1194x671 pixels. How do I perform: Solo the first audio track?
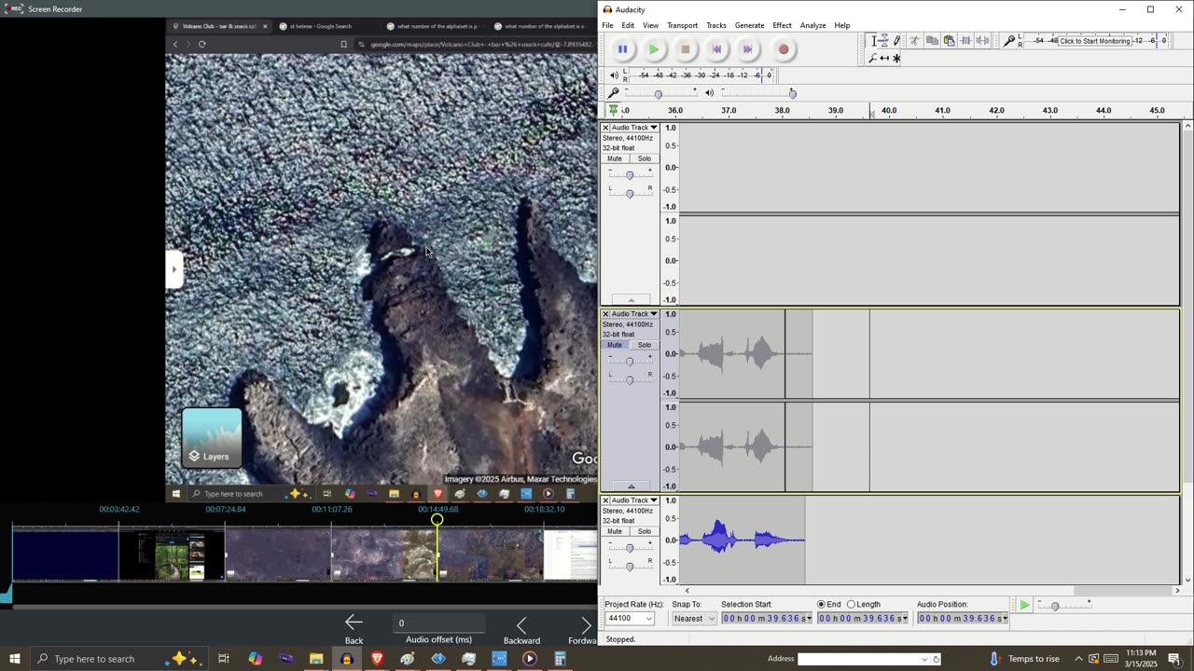click(645, 158)
